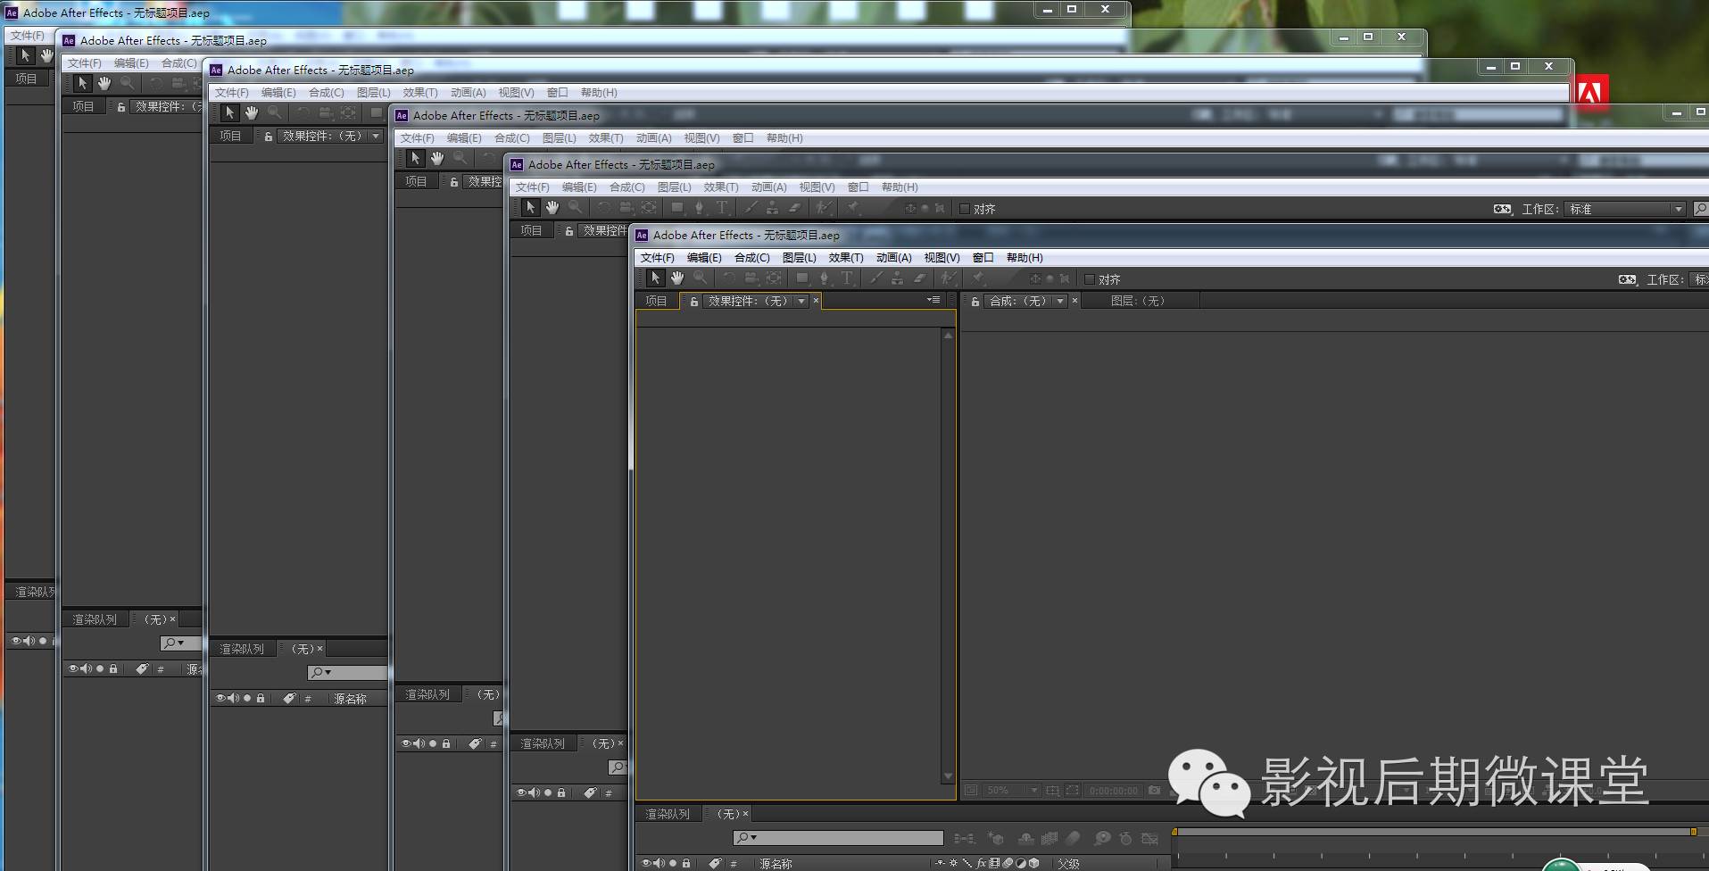Click the work area start handle in timeline
The width and height of the screenshot is (1709, 871).
(1174, 832)
